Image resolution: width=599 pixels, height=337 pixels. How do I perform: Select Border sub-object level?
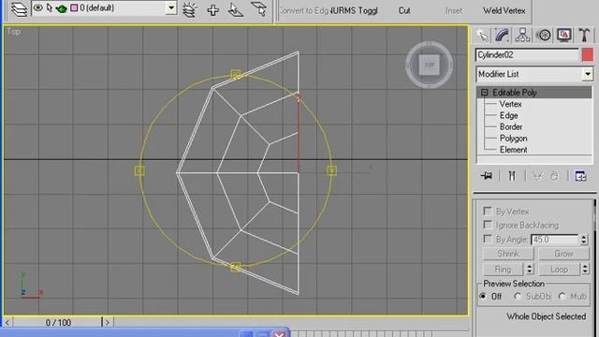pos(511,127)
